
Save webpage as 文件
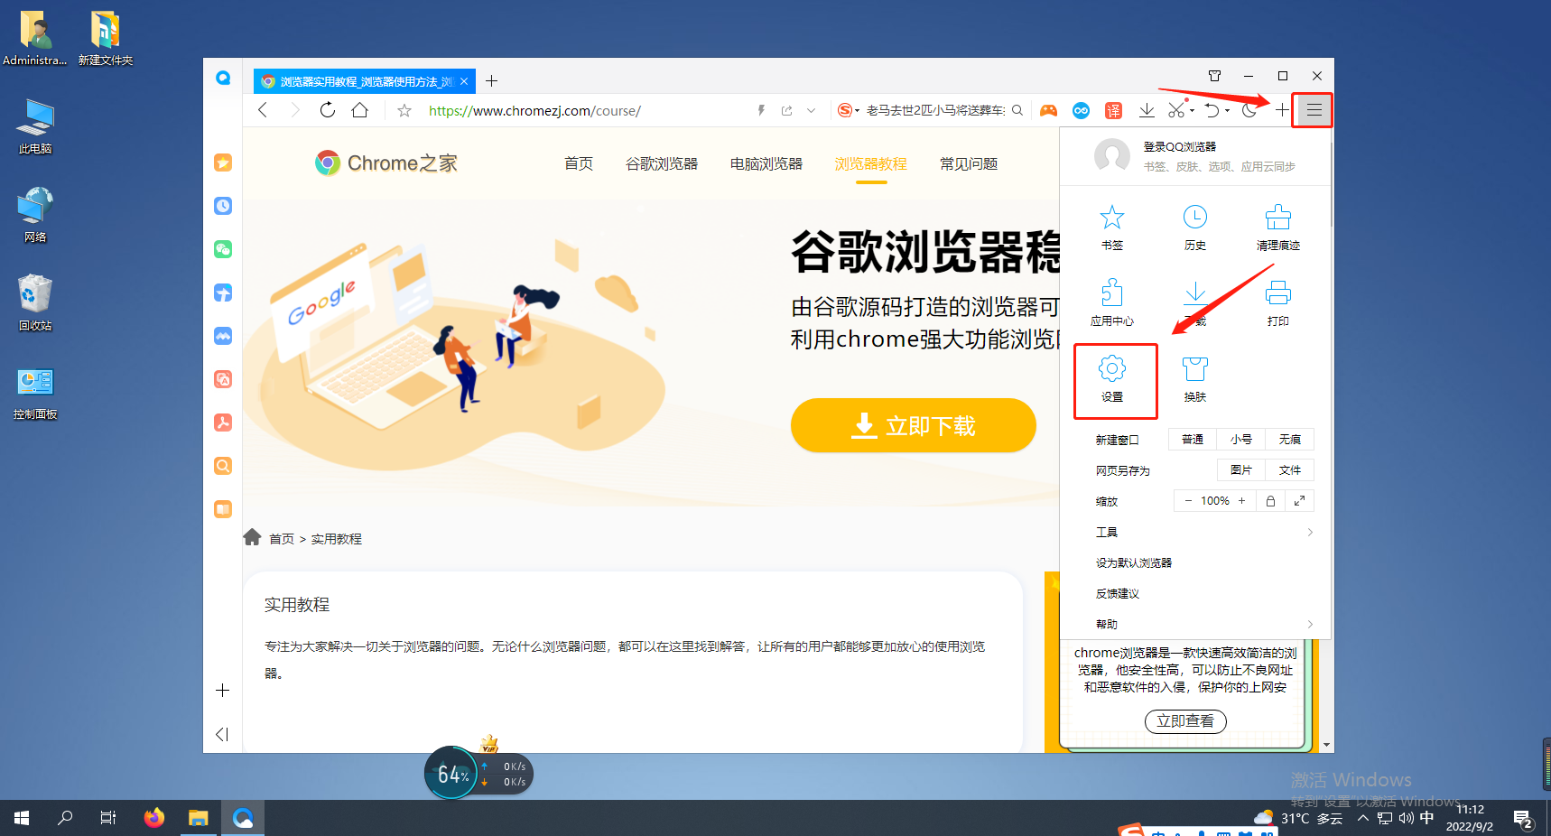pos(1290,470)
